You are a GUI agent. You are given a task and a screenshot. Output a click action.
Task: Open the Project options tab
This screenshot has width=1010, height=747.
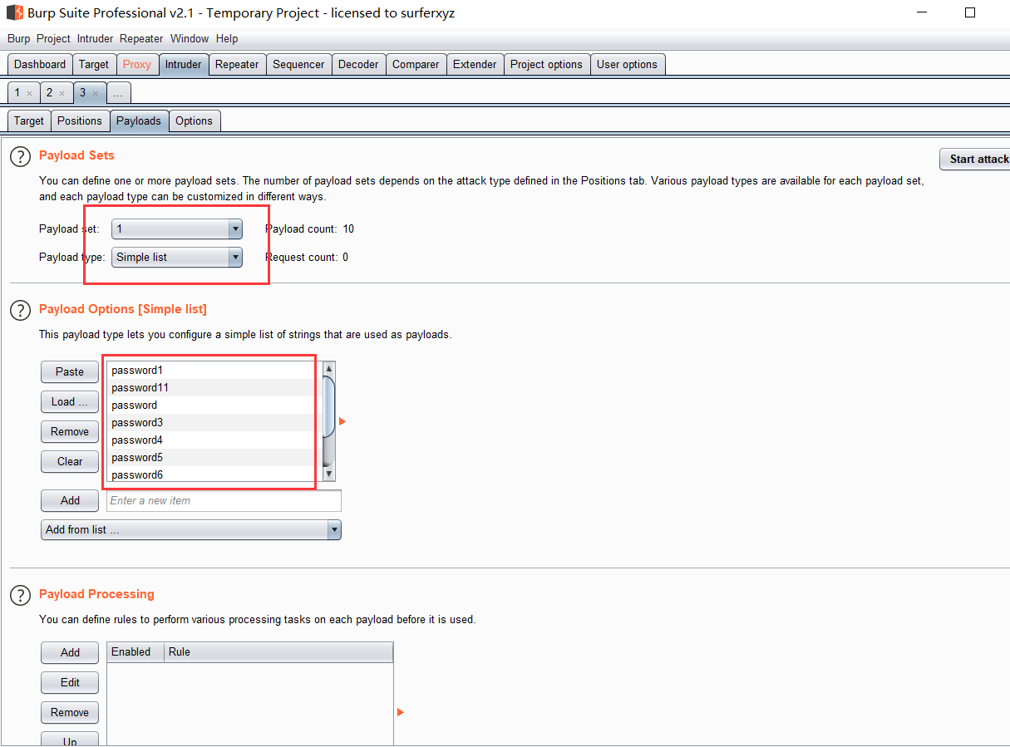546,65
